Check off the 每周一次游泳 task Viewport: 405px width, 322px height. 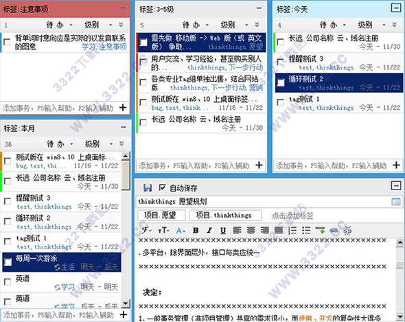point(8,262)
